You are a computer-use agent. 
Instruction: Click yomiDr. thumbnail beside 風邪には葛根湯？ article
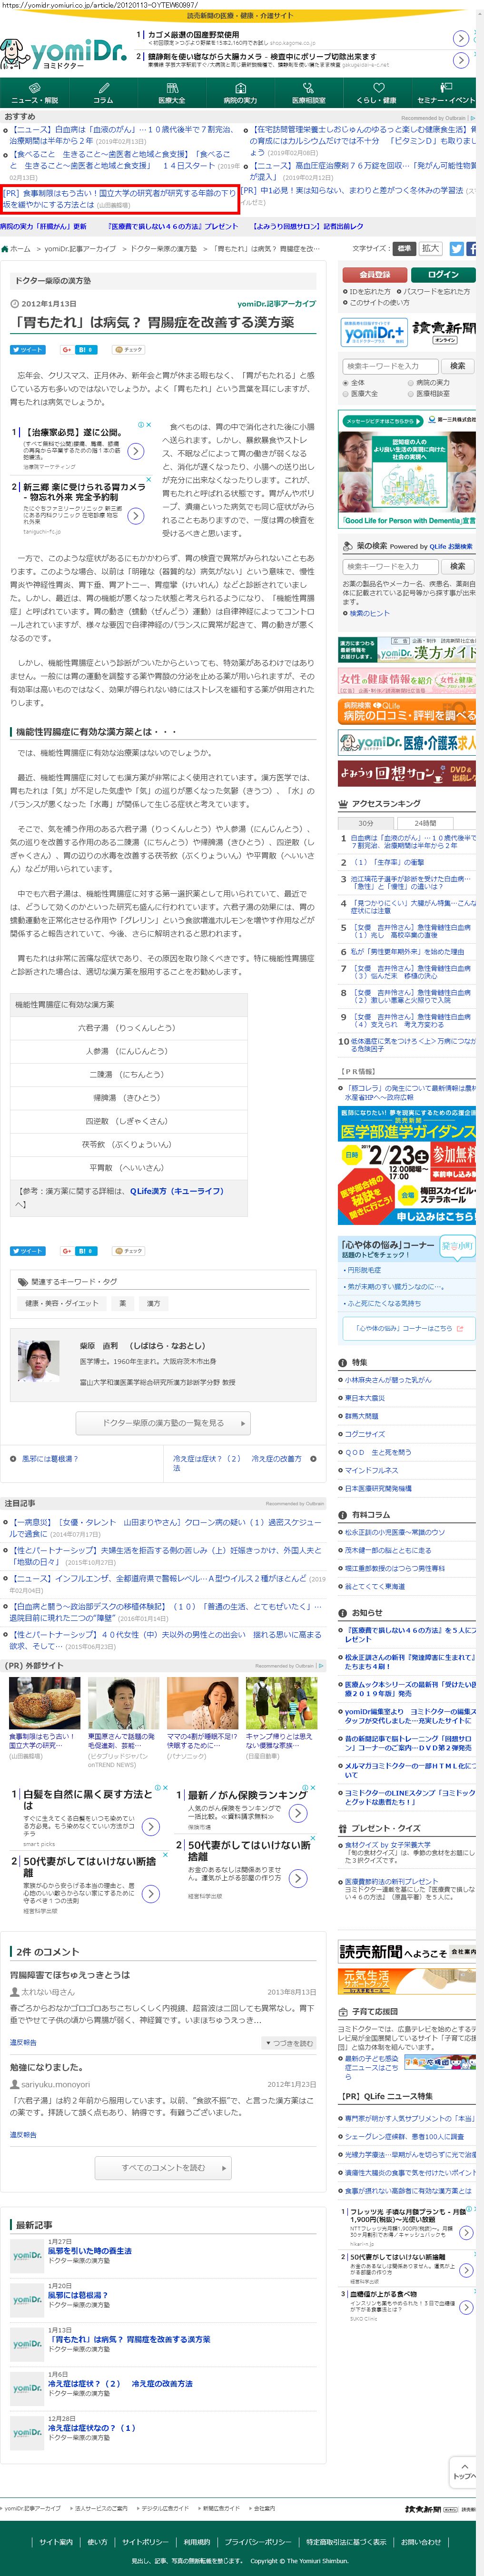click(27, 2300)
